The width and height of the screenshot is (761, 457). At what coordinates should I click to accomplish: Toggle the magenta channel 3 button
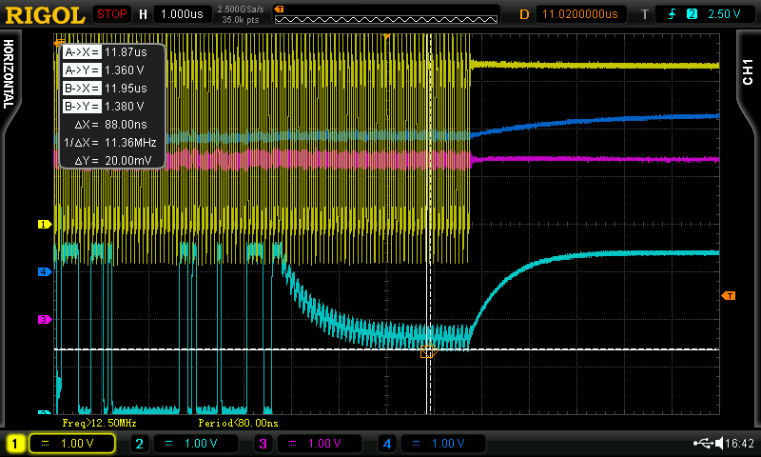[x=263, y=444]
